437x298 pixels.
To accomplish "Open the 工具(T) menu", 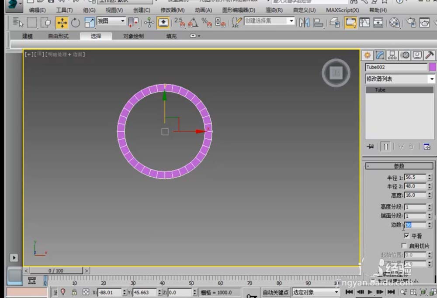I will click(x=64, y=10).
